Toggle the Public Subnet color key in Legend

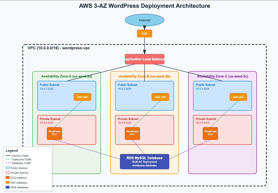coord(7,168)
